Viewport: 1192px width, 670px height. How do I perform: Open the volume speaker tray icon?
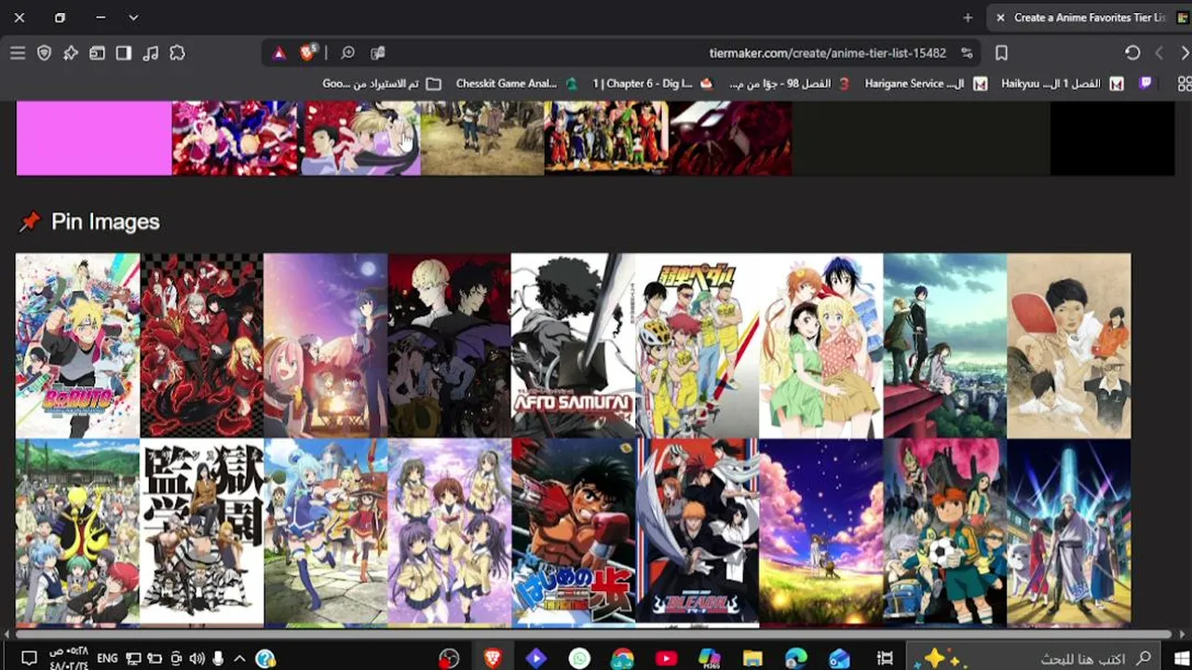click(196, 659)
